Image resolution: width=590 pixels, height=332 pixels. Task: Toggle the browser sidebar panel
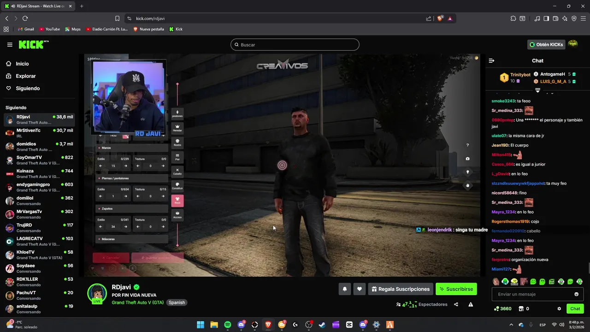(546, 18)
